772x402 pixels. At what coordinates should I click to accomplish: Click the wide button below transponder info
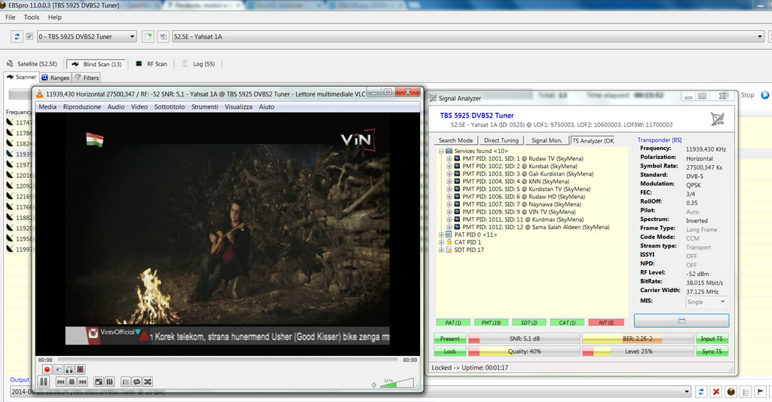[x=682, y=321]
